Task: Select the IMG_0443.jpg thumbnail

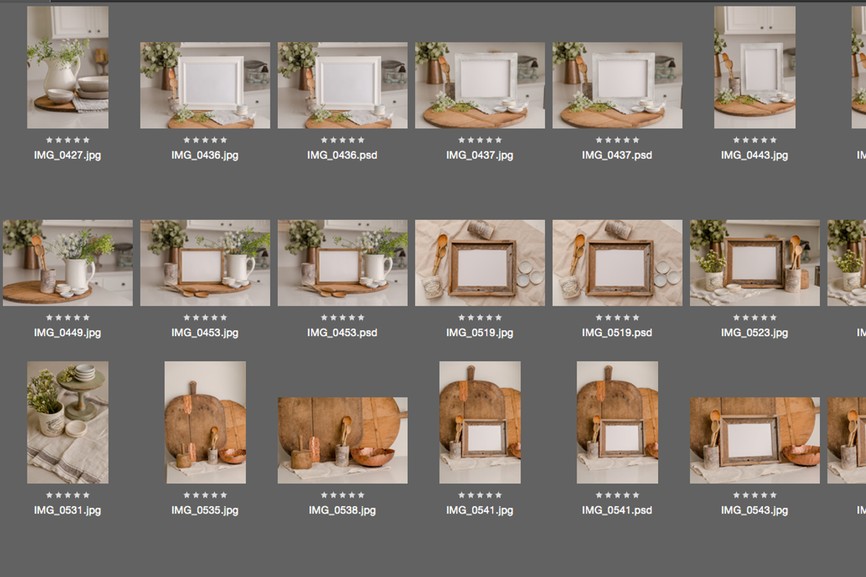Action: 755,67
